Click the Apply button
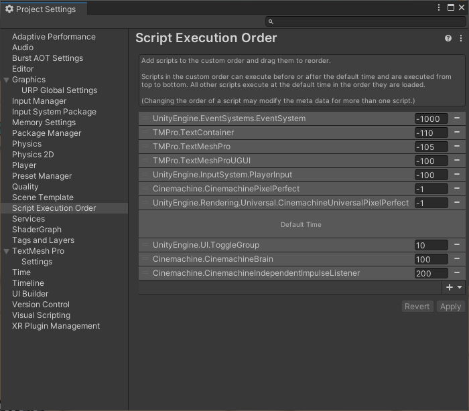 (450, 307)
